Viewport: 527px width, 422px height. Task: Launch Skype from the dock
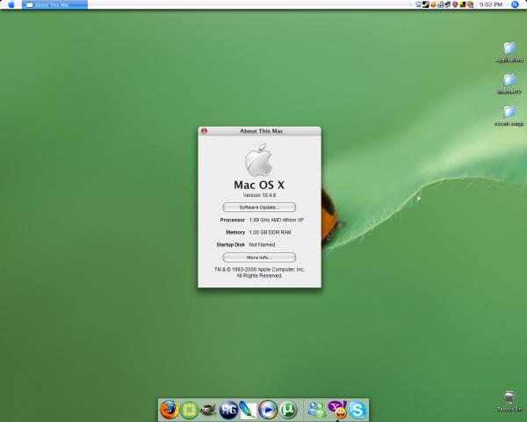(357, 410)
